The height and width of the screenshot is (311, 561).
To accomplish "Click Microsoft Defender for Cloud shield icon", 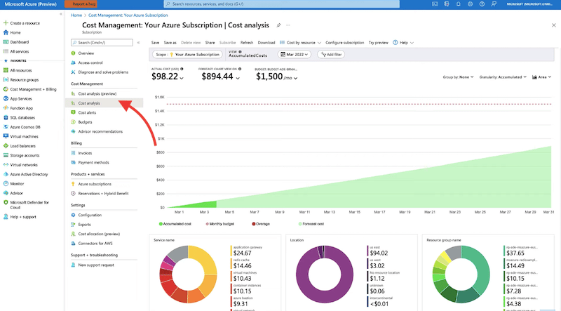I will pos(6,202).
